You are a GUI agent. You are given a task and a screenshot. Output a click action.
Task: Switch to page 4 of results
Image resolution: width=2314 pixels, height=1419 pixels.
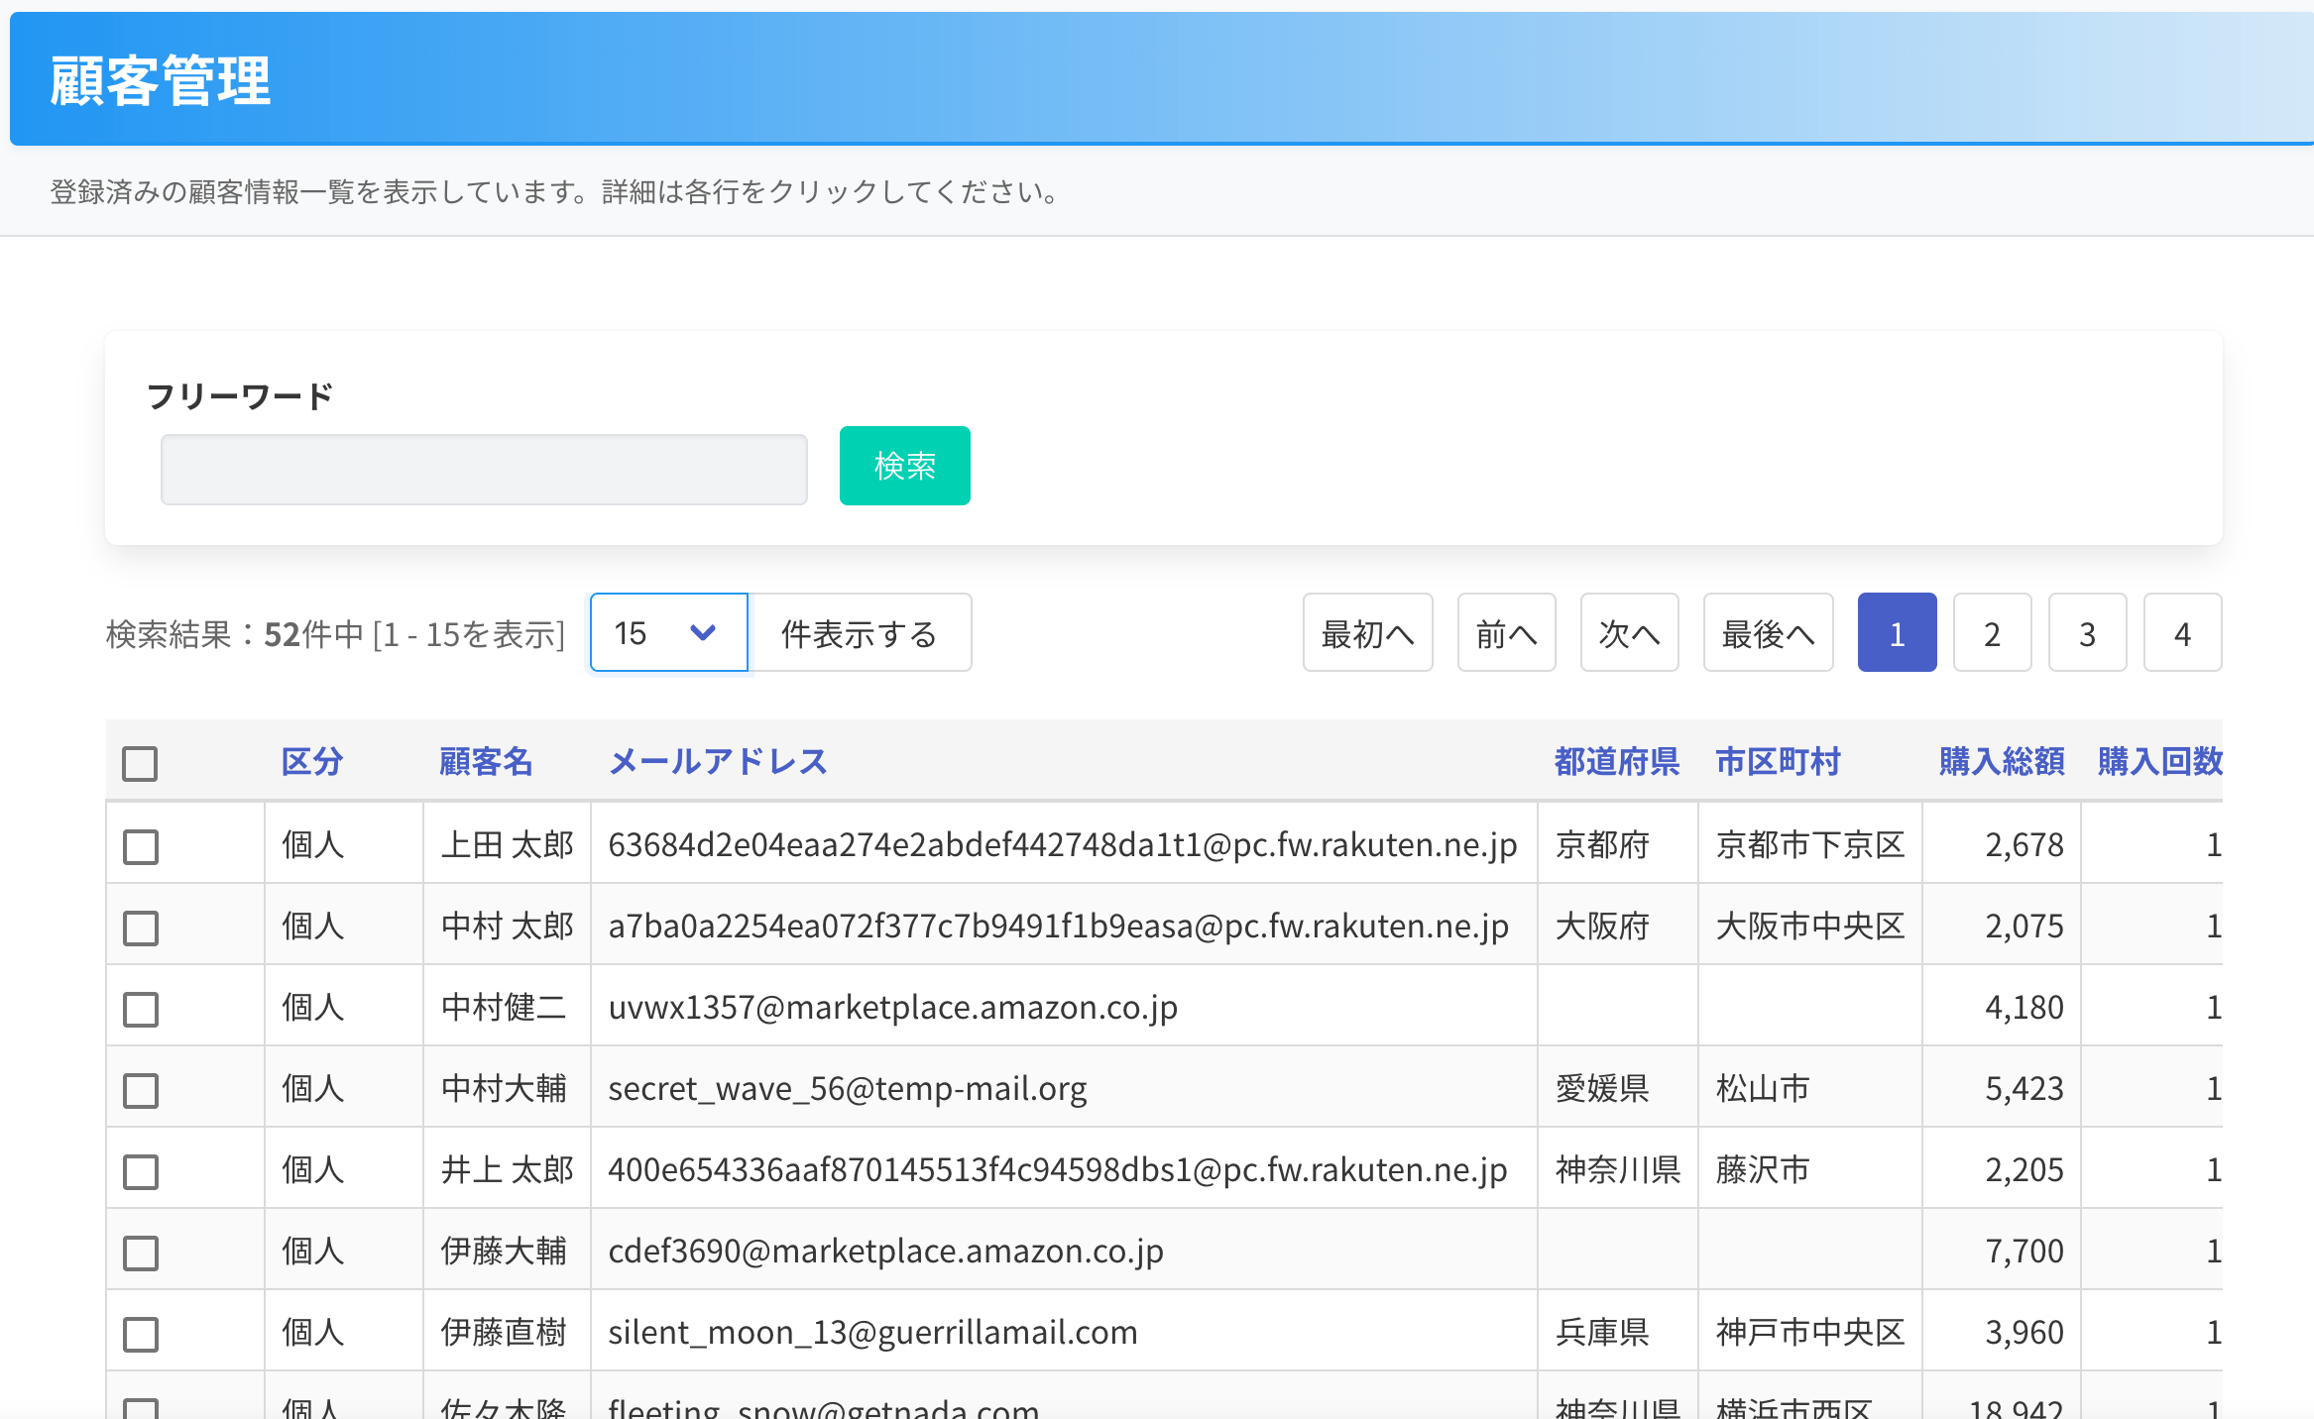2182,633
